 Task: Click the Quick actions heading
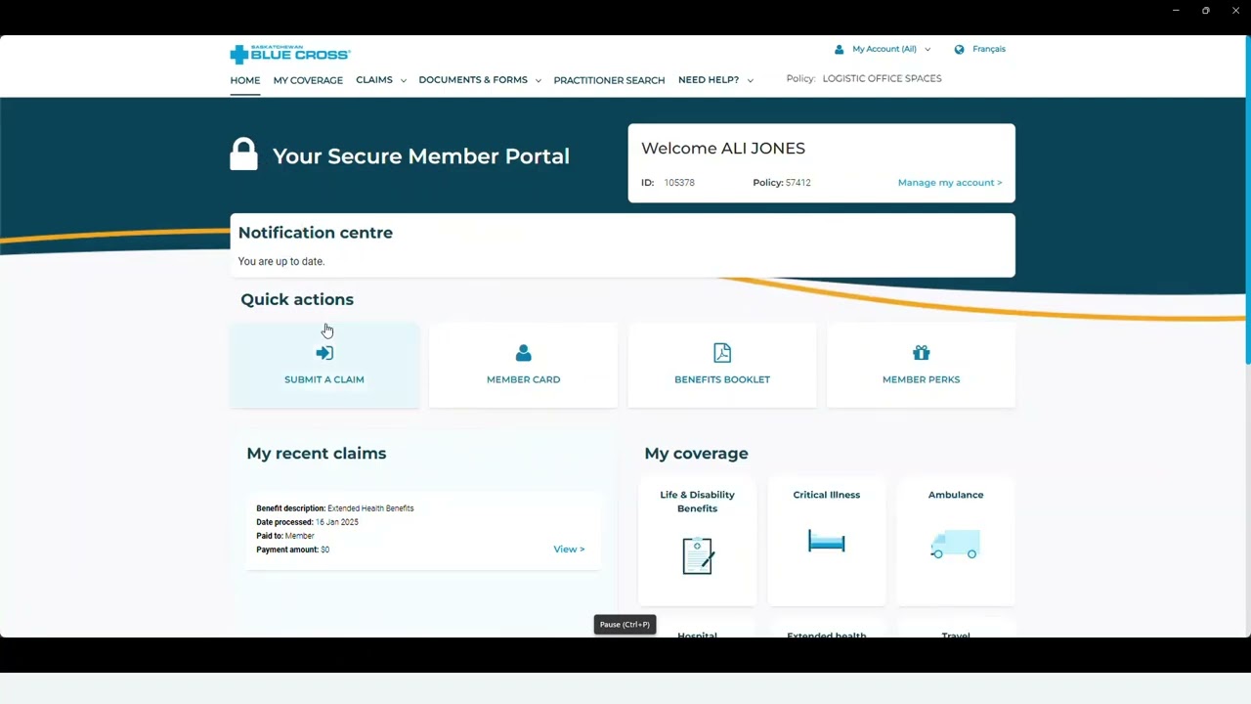[297, 300]
